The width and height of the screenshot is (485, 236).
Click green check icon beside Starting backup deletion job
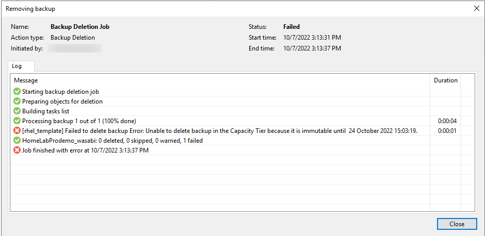[x=17, y=92]
